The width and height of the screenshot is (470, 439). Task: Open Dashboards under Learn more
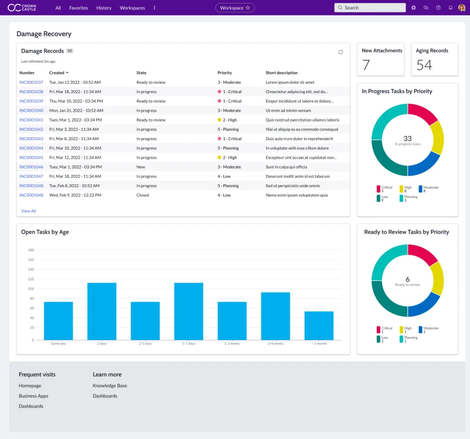105,396
